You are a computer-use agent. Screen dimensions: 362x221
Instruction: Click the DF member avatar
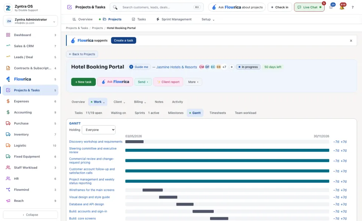pos(207,67)
